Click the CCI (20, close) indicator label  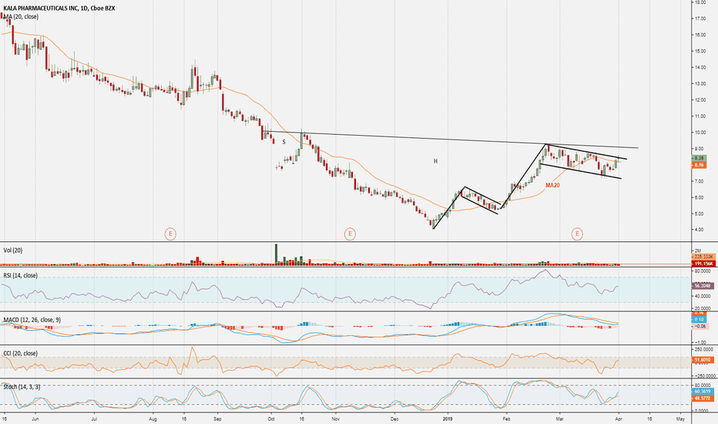point(21,353)
